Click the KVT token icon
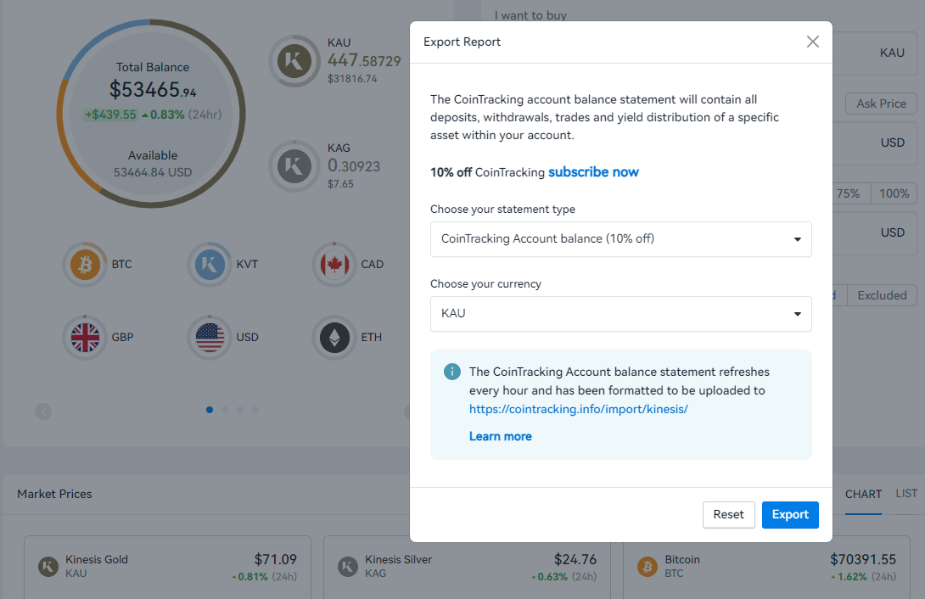 pos(209,264)
